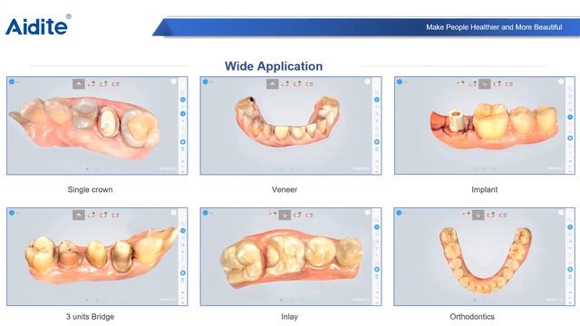Viewport: 580px width, 326px height.
Task: Click the second scan step icon in Single crown panel
Action: point(92,84)
